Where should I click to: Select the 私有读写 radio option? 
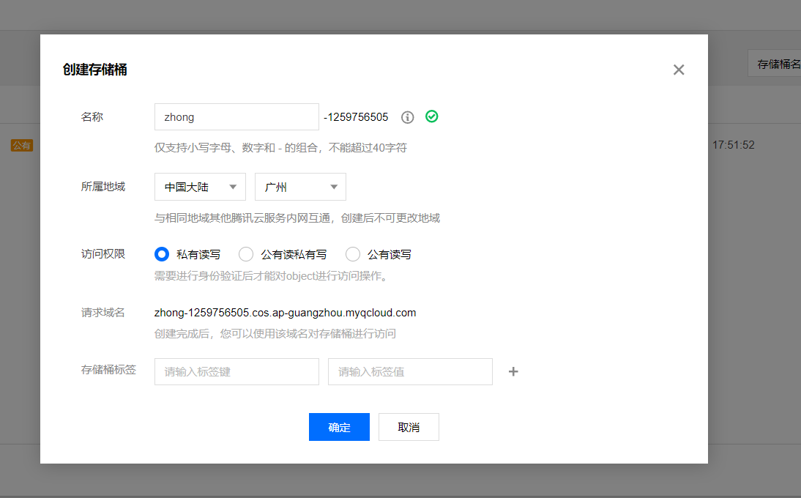point(162,254)
